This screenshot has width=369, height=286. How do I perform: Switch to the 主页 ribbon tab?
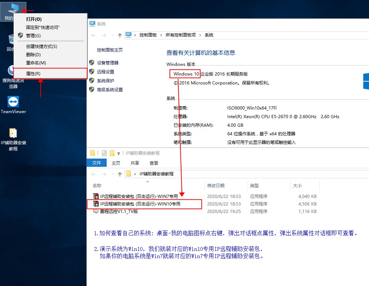tap(116, 163)
